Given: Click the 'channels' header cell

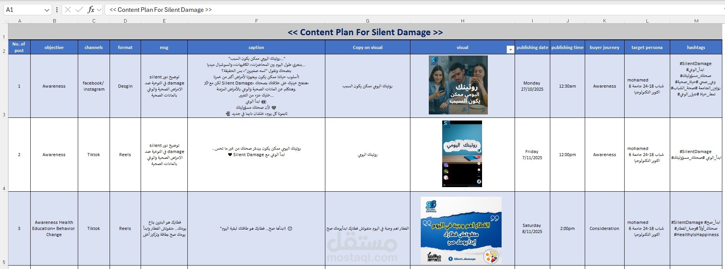Looking at the screenshot, I should (94, 47).
